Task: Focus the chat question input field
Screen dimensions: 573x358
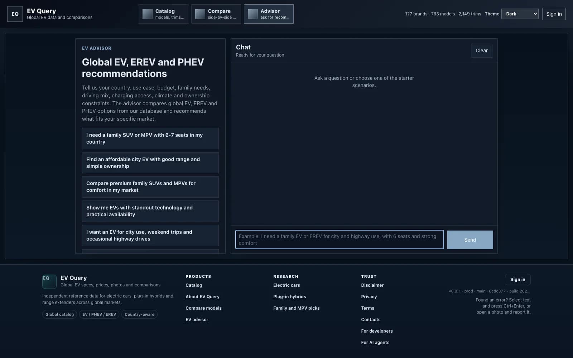Action: pyautogui.click(x=340, y=240)
